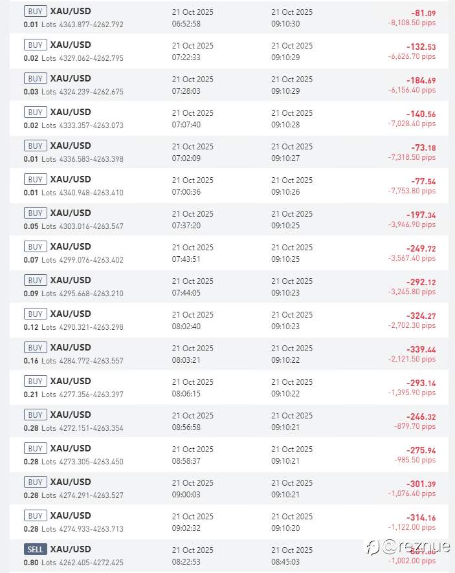
Task: Click the BUY badge of the 06:52:58 trade
Action: (35, 12)
